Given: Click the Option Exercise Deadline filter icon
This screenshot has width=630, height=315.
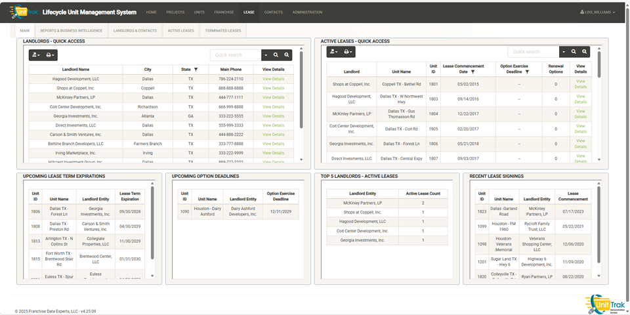Looking at the screenshot, I should tap(528, 72).
